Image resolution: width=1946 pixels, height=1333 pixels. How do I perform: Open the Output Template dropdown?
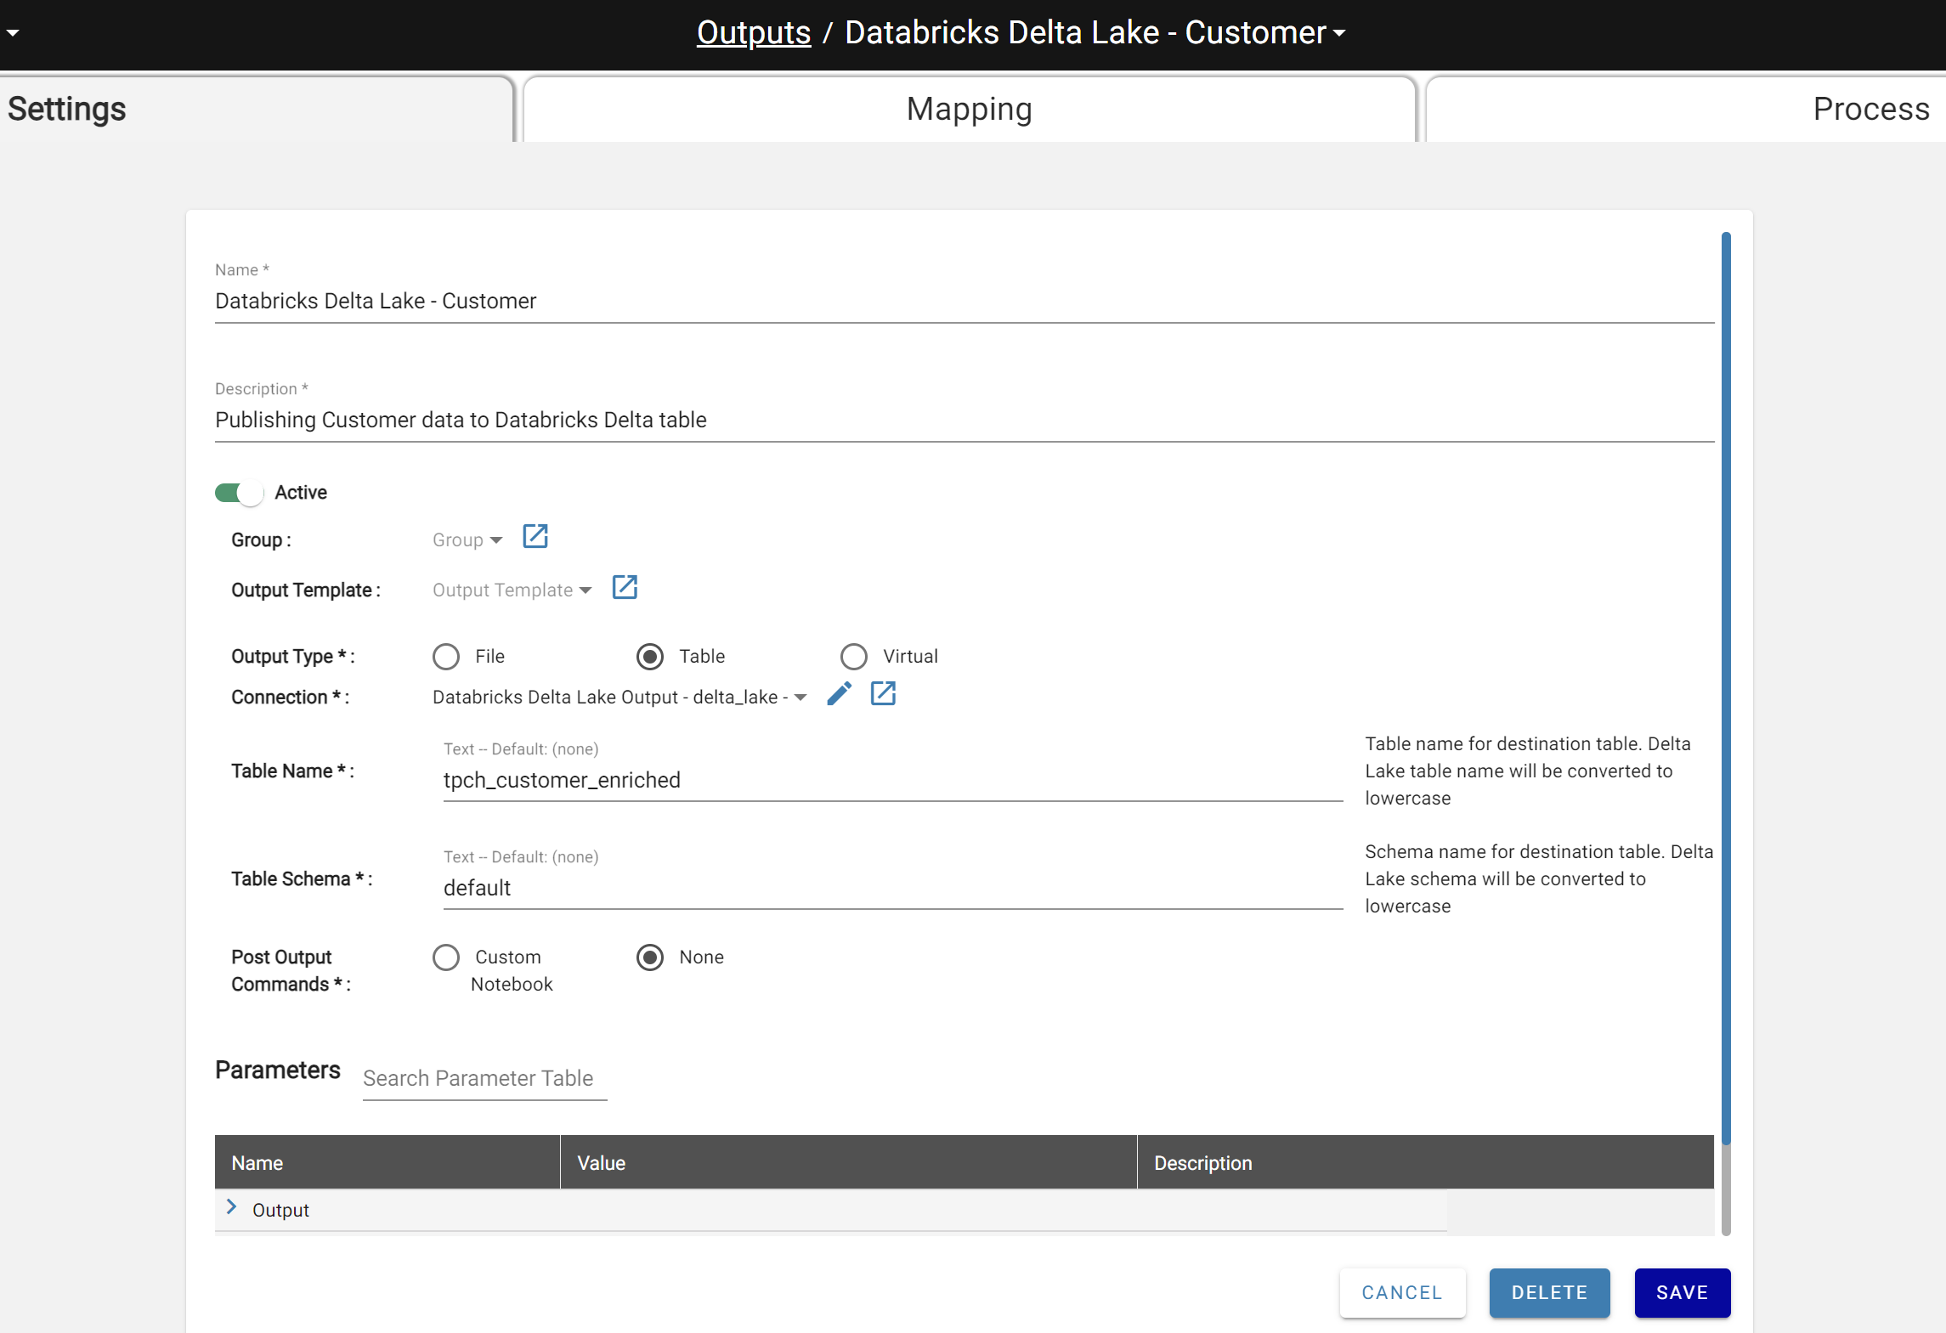point(512,590)
